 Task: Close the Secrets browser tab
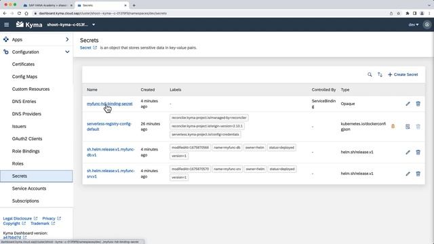125,5
